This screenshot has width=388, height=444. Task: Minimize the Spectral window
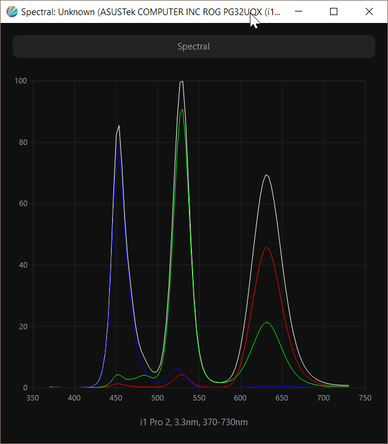pyautogui.click(x=298, y=11)
